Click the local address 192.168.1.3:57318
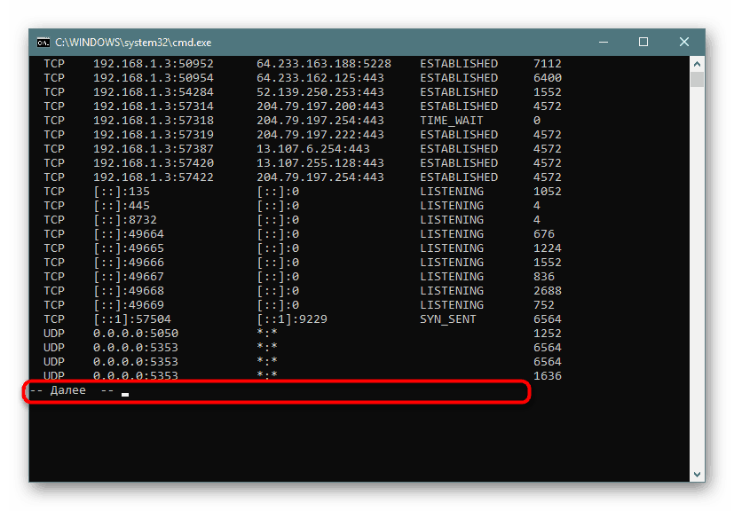 tap(154, 121)
